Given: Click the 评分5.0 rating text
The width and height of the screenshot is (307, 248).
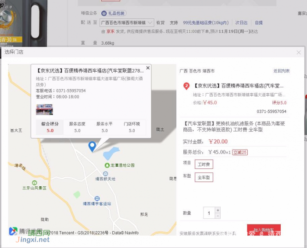Looking at the screenshot, I should (279, 103).
